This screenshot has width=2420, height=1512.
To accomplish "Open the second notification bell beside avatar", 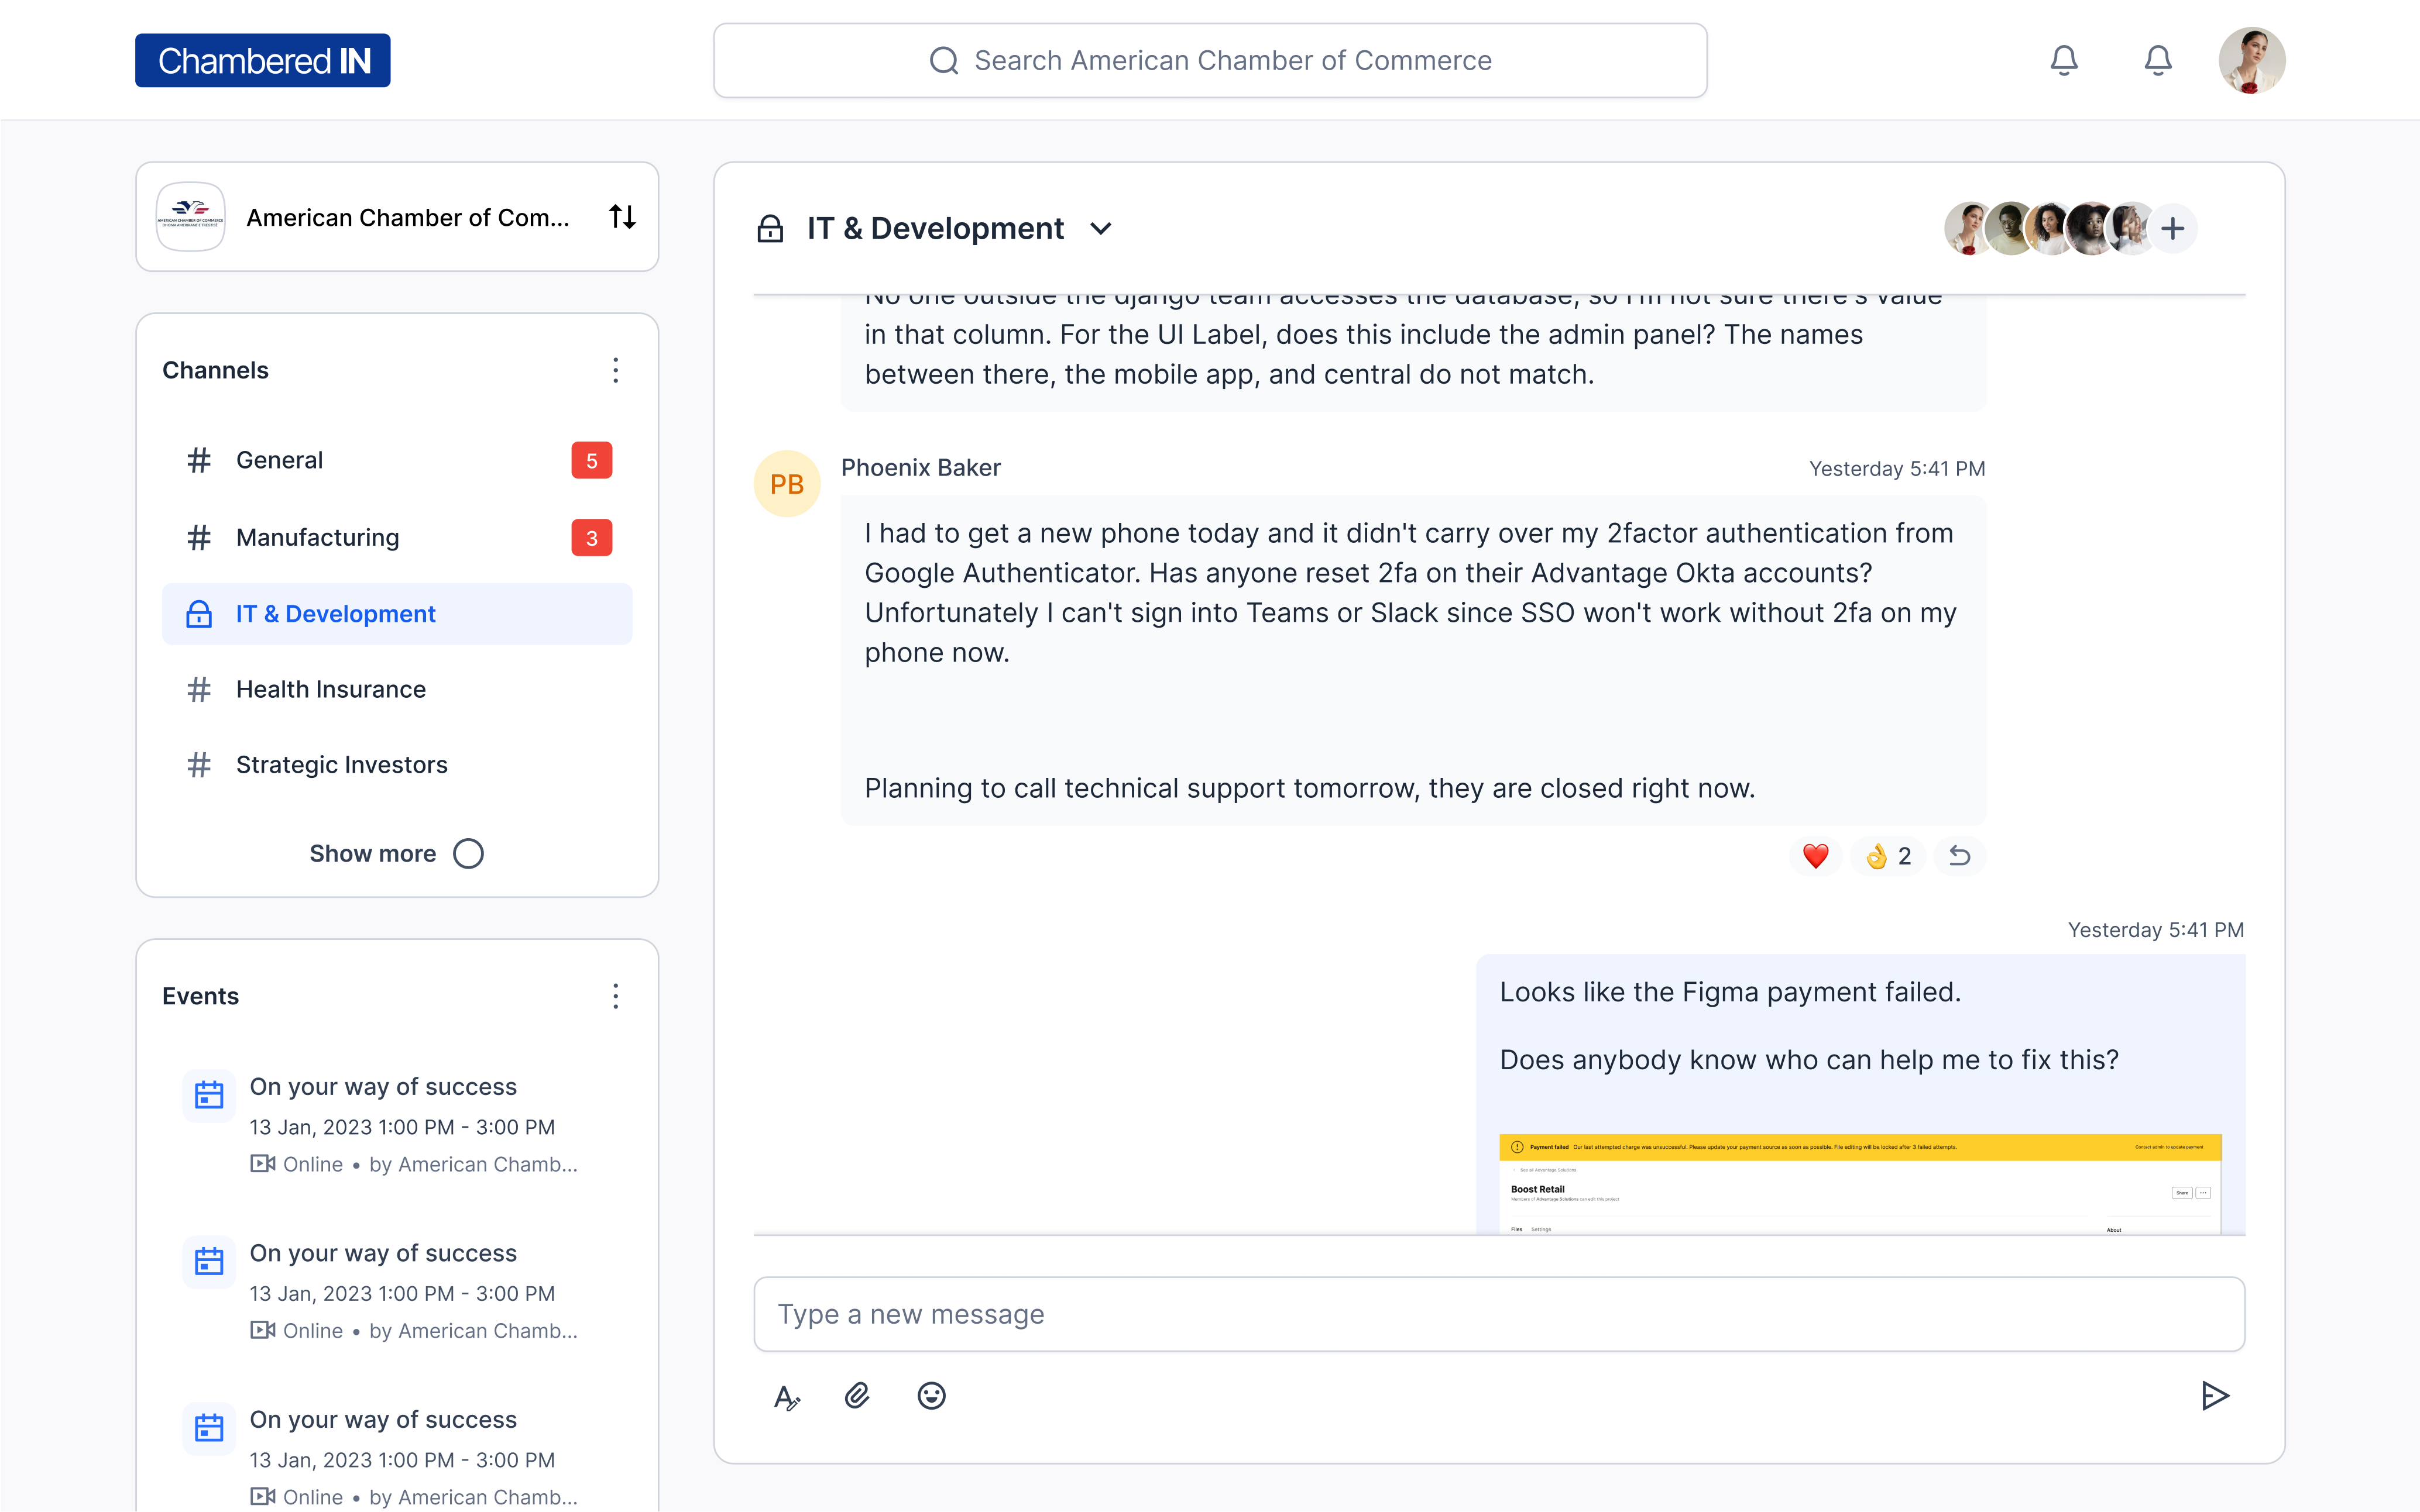I will click(2157, 60).
